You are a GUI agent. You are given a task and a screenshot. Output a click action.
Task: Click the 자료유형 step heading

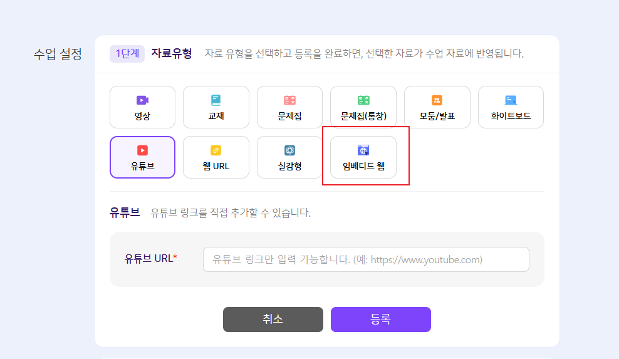[172, 54]
